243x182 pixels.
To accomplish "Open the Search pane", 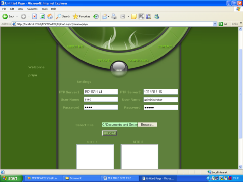I will click(x=63, y=16).
